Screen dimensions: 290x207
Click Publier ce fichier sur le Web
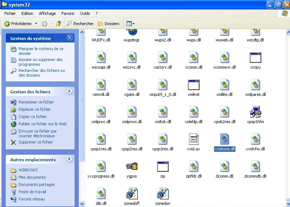coord(43,124)
